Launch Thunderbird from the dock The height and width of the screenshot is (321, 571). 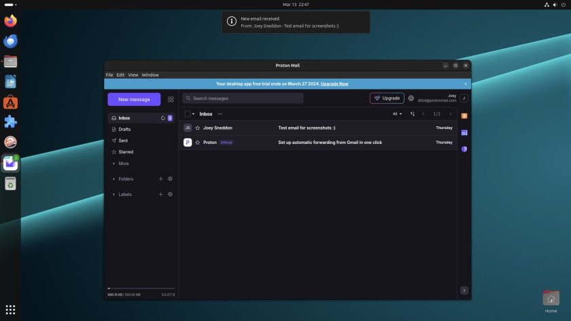click(x=11, y=41)
